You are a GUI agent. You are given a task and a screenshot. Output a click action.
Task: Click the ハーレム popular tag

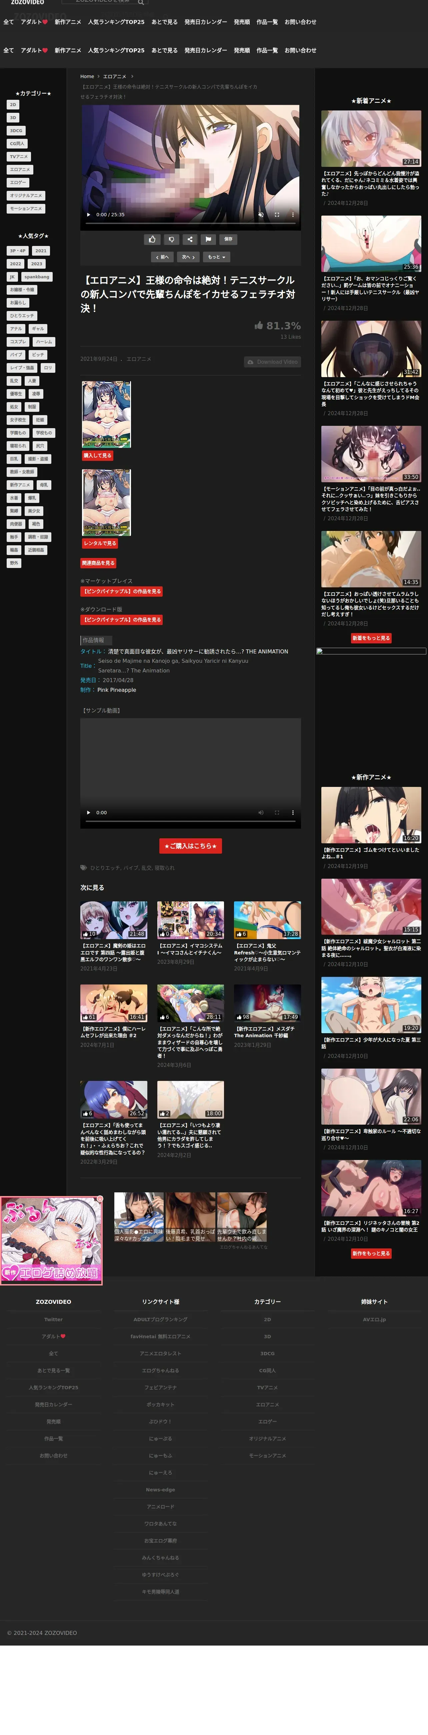(x=44, y=341)
